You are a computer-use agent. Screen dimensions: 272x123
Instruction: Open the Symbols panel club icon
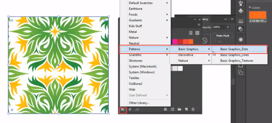(x=241, y=11)
